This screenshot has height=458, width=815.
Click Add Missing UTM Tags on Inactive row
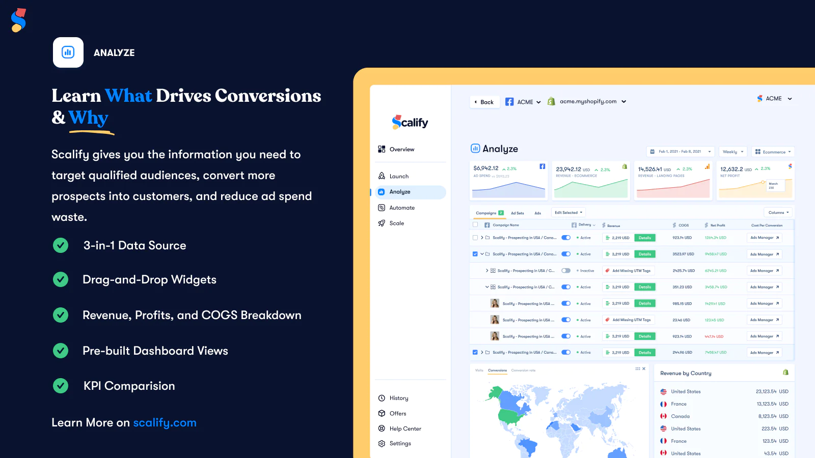tap(629, 271)
